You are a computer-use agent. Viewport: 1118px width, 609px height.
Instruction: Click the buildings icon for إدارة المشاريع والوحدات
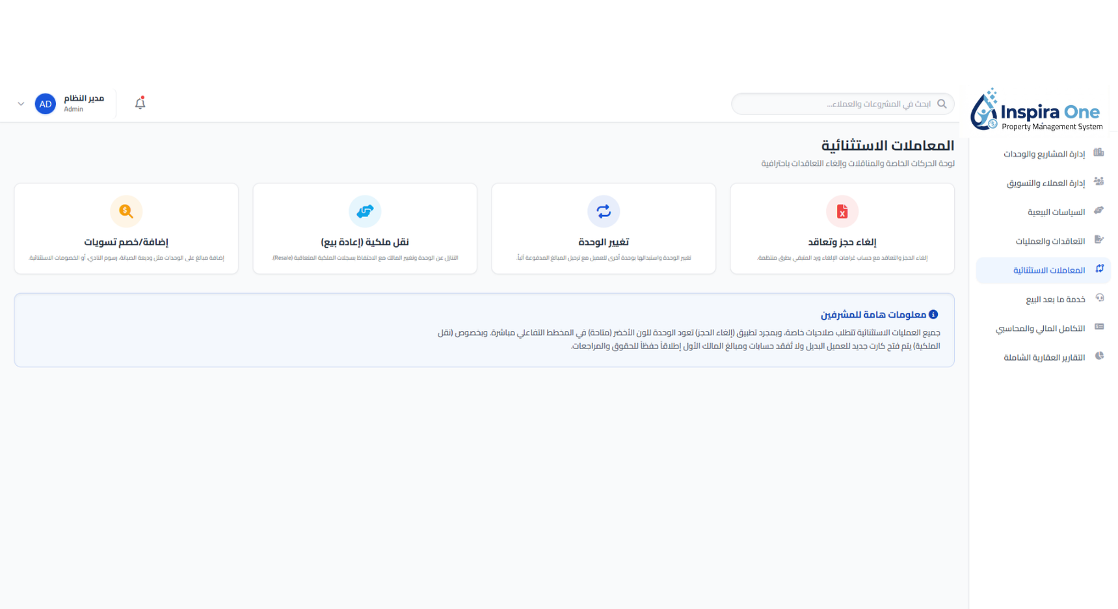pos(1099,153)
